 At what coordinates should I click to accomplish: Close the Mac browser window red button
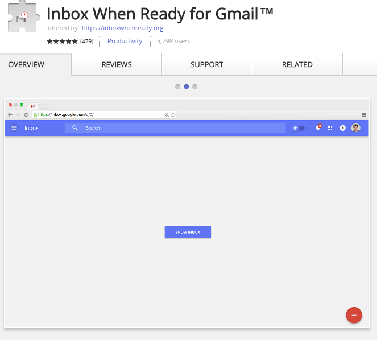click(x=10, y=105)
